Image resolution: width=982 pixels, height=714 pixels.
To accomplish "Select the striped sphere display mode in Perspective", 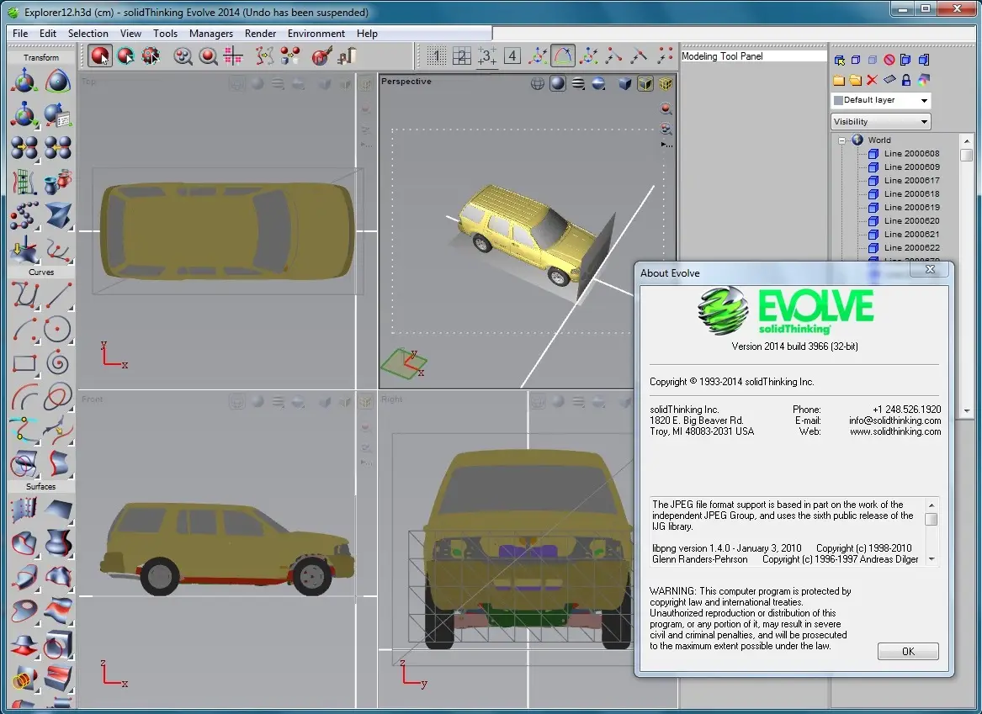I will (x=578, y=83).
